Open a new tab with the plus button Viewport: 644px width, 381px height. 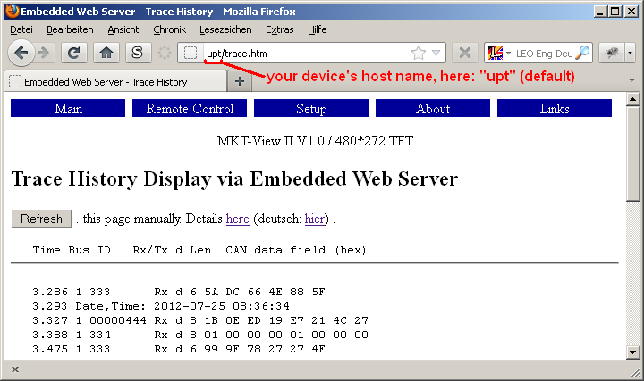click(x=240, y=81)
